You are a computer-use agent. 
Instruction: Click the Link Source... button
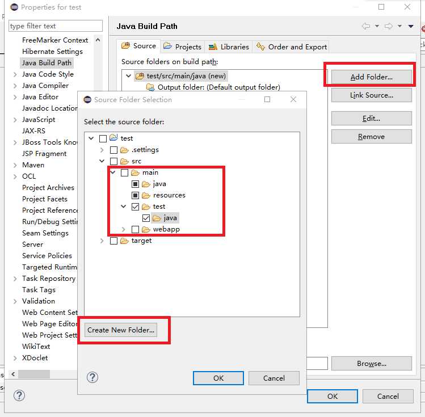pyautogui.click(x=371, y=95)
